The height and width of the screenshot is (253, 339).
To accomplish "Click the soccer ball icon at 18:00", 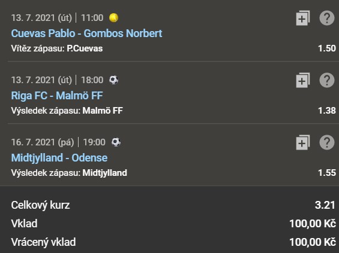I will tap(114, 80).
